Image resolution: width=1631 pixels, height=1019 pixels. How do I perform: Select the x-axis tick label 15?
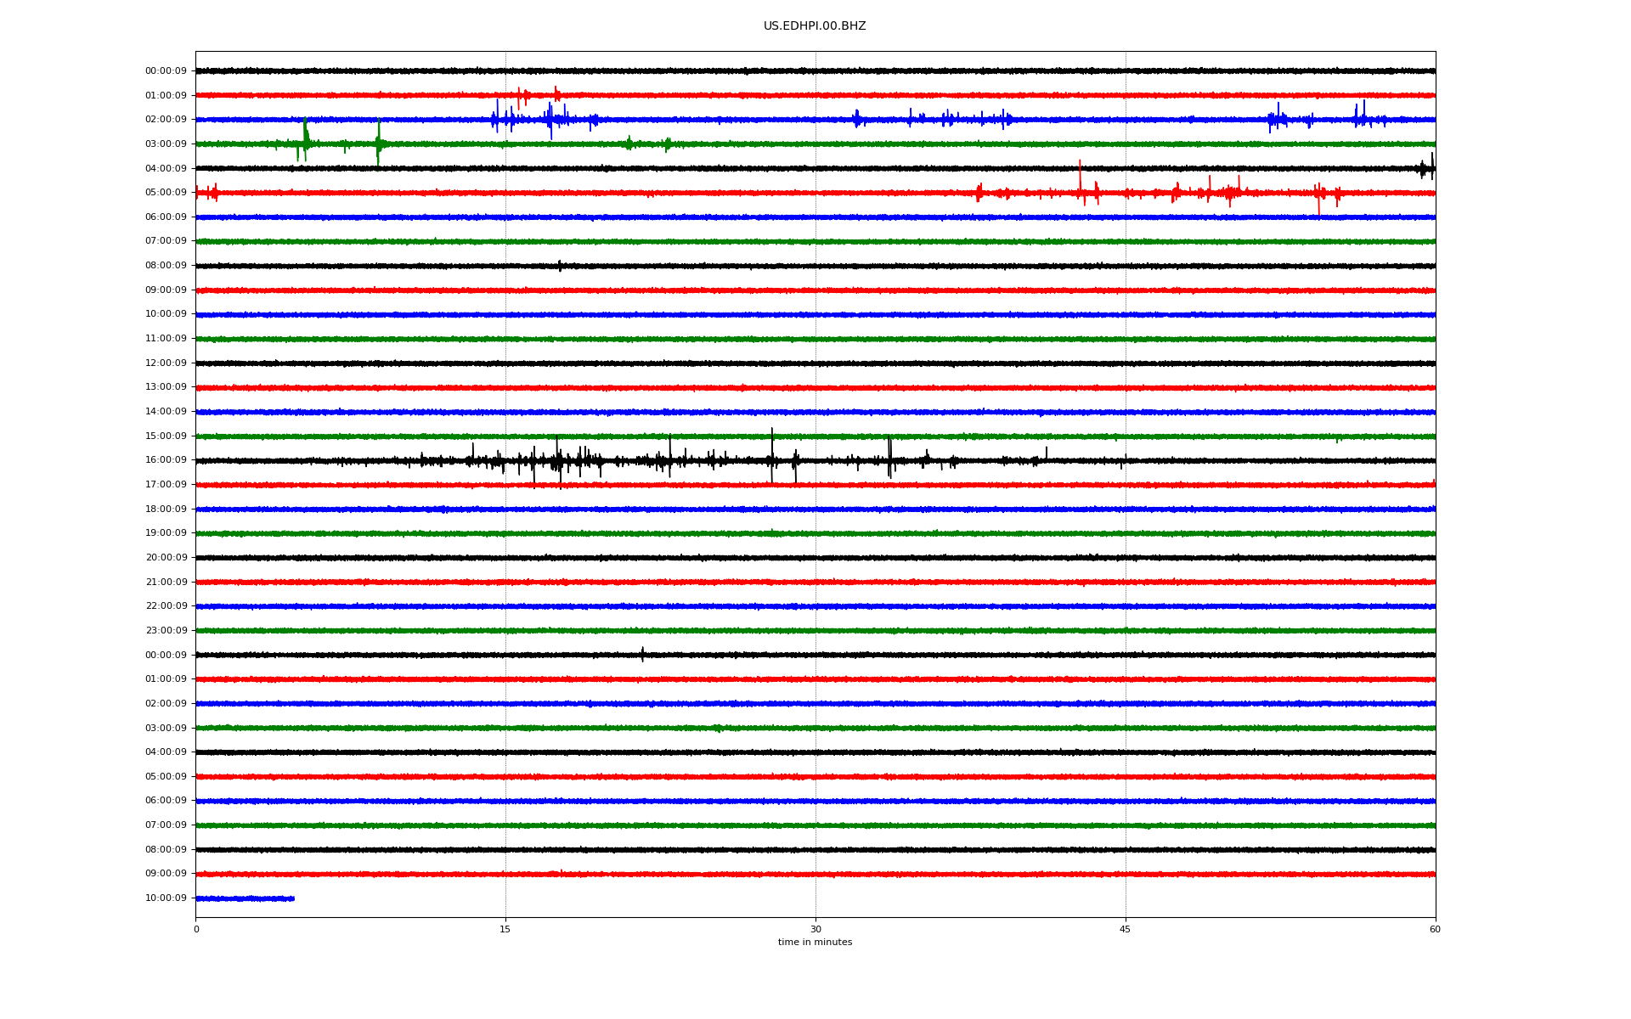click(505, 929)
